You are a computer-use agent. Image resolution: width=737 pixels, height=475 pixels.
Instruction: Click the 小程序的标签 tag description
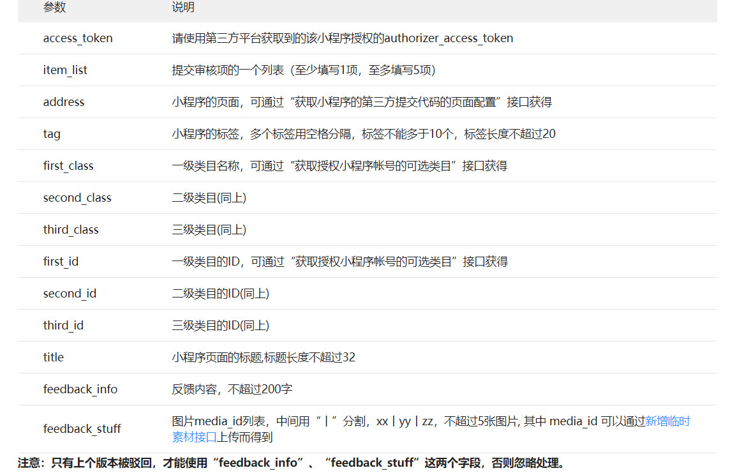pyautogui.click(x=363, y=134)
